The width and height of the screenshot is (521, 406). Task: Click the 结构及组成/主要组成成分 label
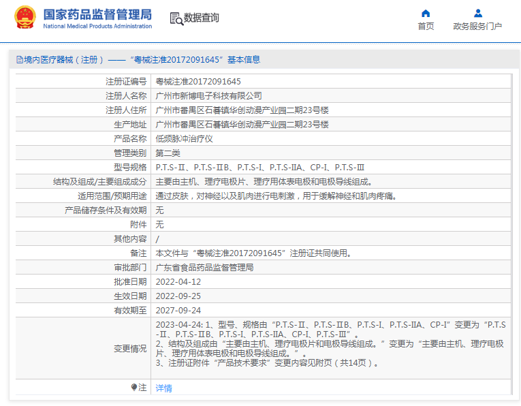click(99, 181)
